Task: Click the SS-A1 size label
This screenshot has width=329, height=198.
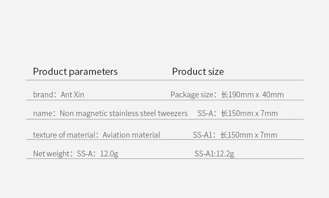Action: point(203,135)
